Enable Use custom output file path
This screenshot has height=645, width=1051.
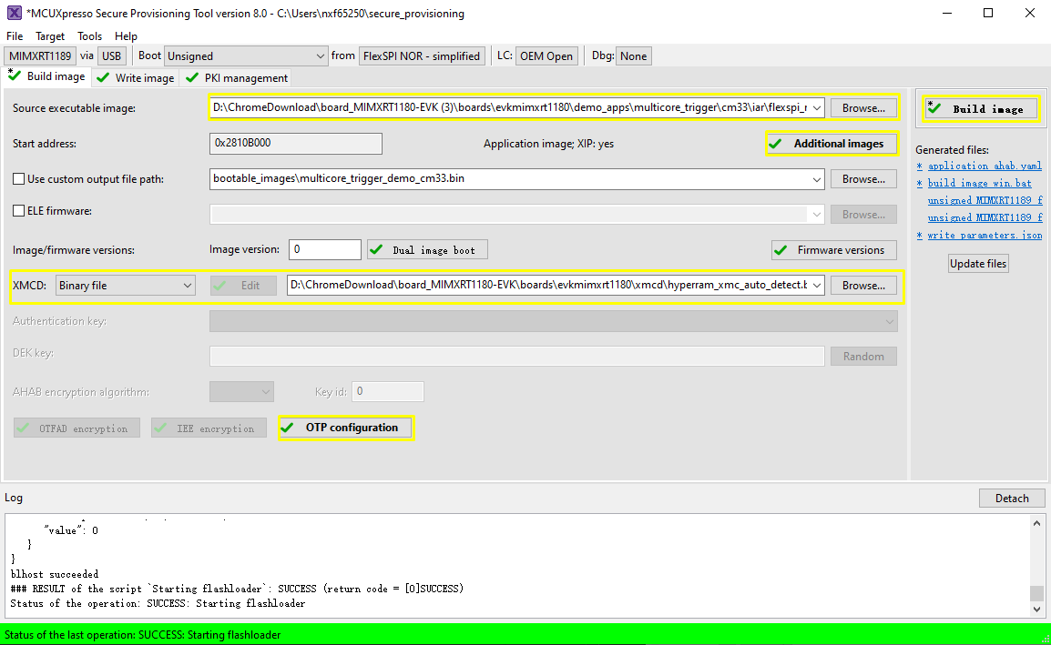pos(19,179)
